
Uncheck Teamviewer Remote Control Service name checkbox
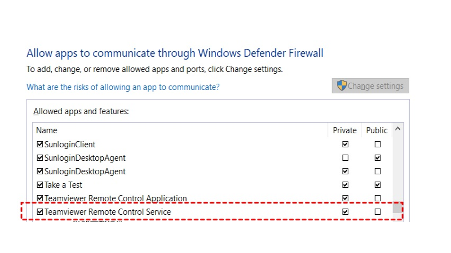point(40,212)
